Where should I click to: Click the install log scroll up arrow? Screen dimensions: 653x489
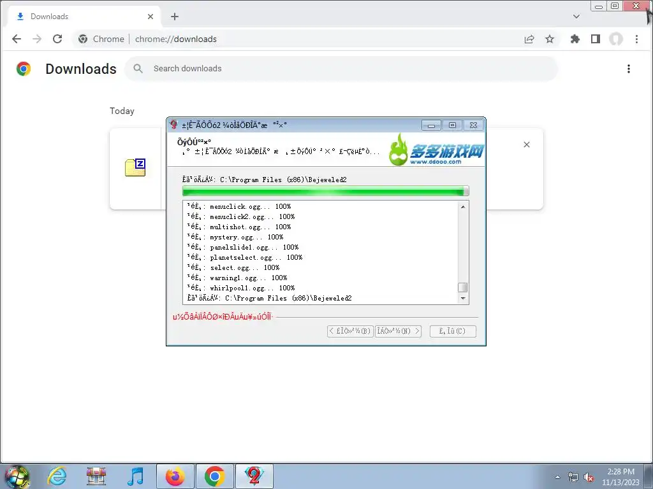463,207
